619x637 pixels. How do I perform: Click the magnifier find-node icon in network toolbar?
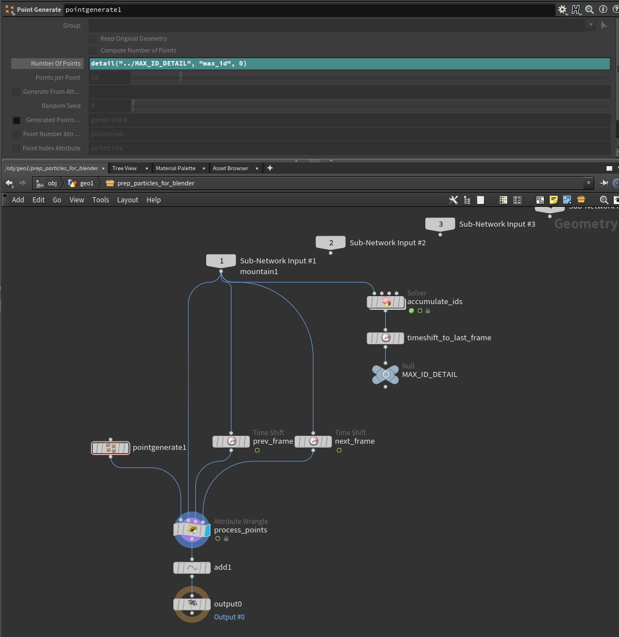click(x=604, y=200)
